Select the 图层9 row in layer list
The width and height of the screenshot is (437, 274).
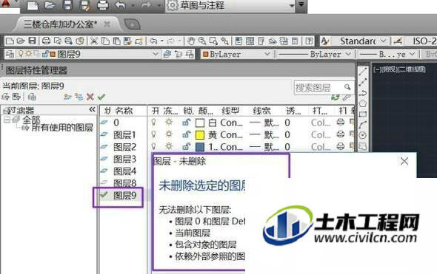point(125,196)
